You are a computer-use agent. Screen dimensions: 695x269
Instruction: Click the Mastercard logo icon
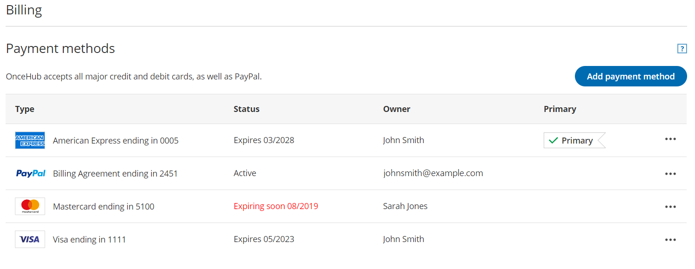tap(30, 206)
